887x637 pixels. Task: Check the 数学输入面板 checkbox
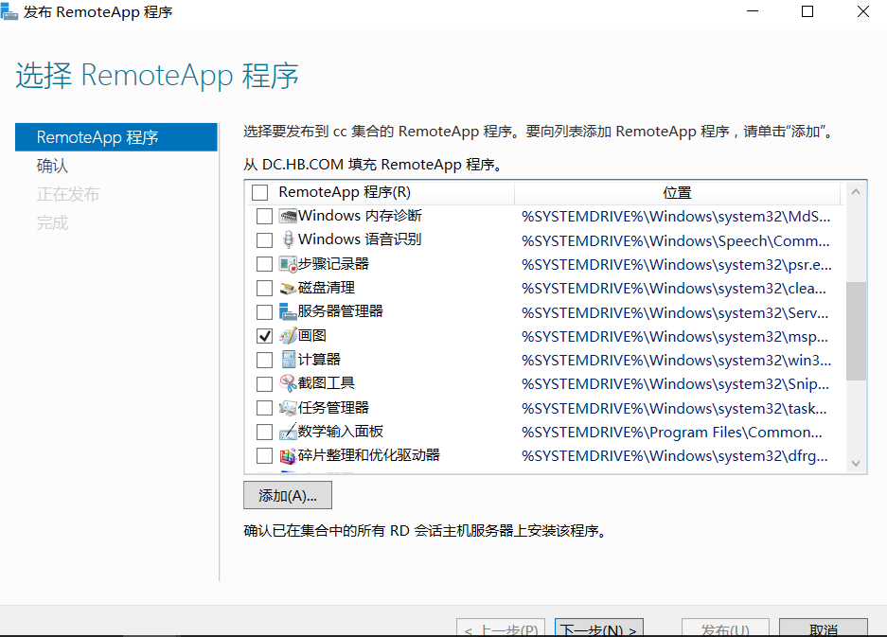264,432
